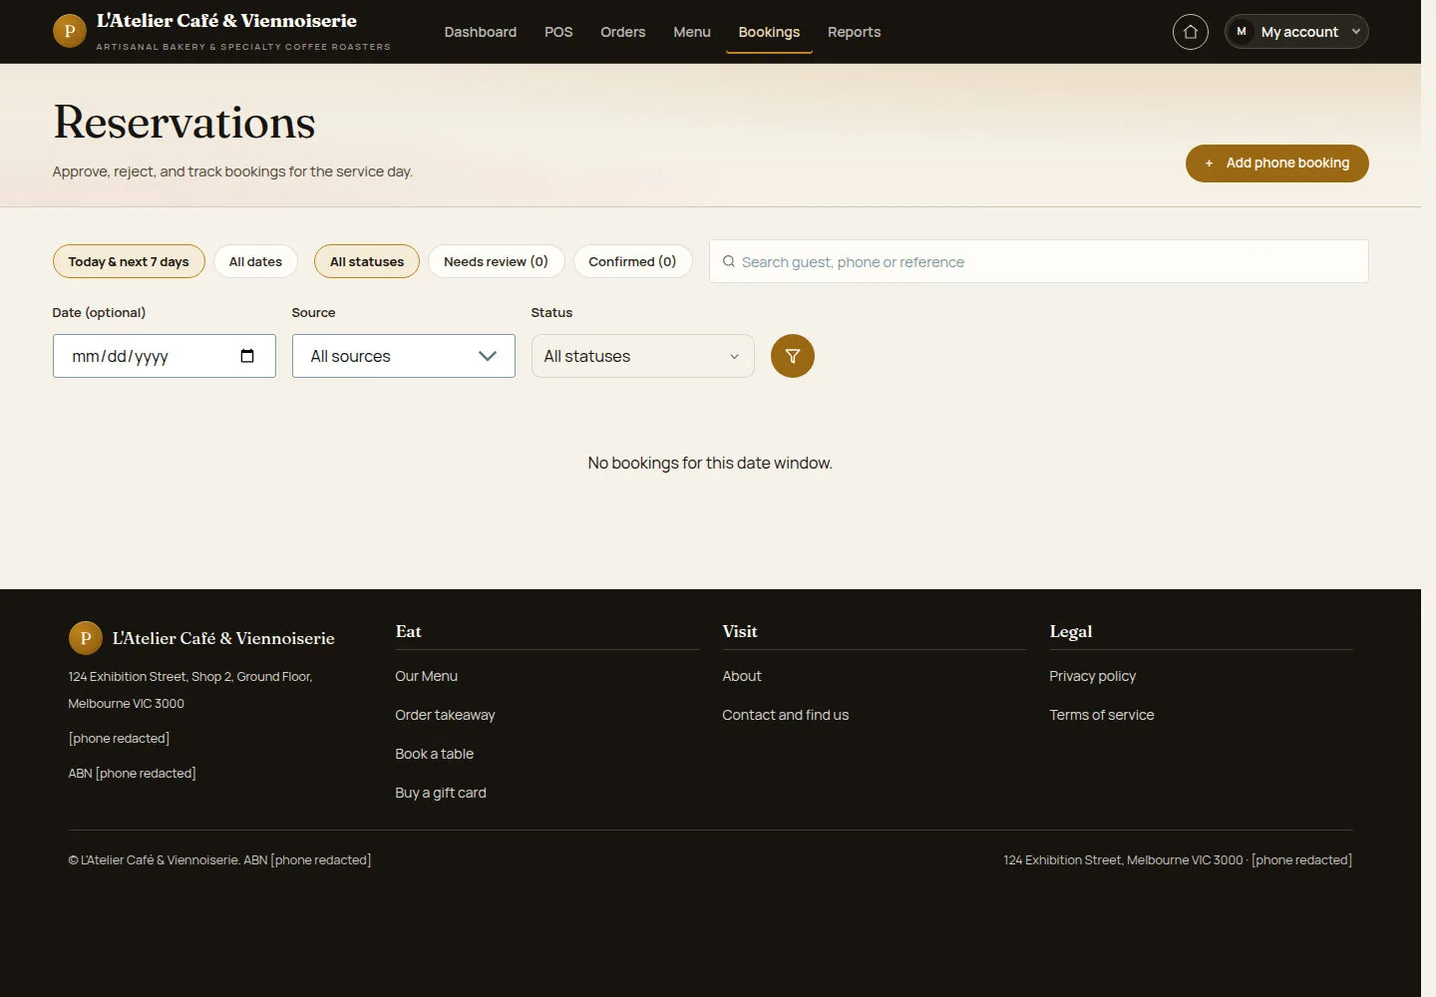Expand the All sources dropdown

tap(404, 356)
